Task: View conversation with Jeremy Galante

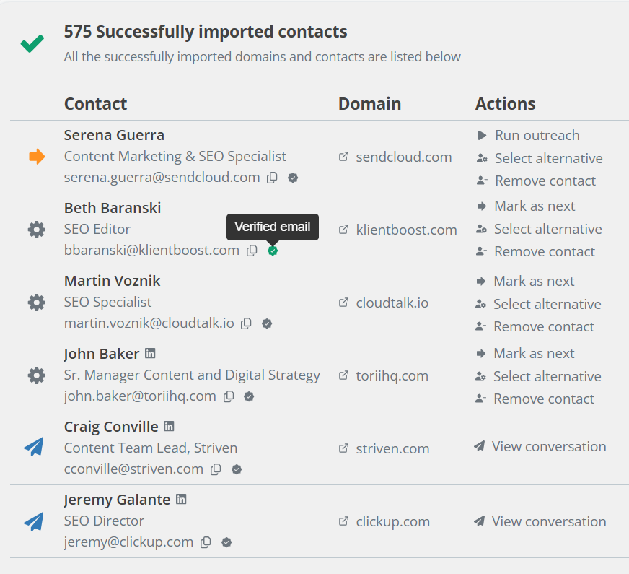Action: pos(548,521)
